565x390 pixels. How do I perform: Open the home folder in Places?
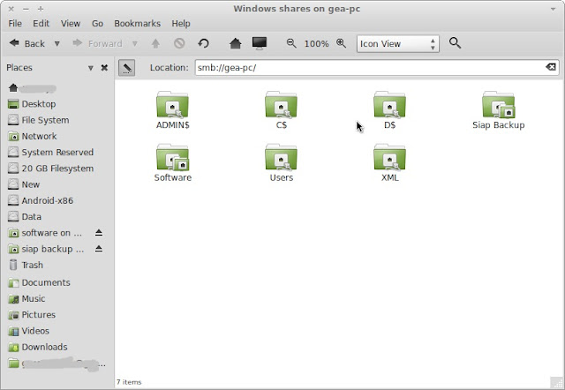coord(33,88)
